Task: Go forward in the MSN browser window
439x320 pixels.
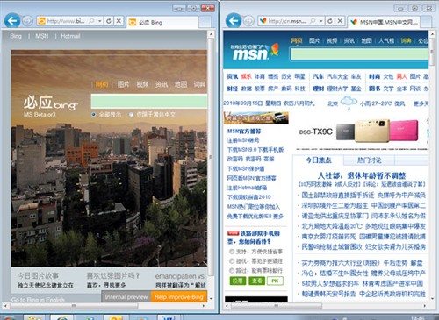Action: pyautogui.click(x=248, y=21)
